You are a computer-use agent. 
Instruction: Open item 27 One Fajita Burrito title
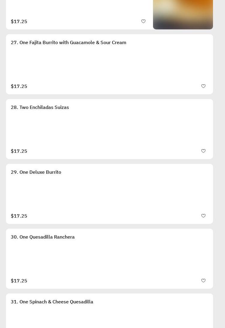pyautogui.click(x=68, y=43)
